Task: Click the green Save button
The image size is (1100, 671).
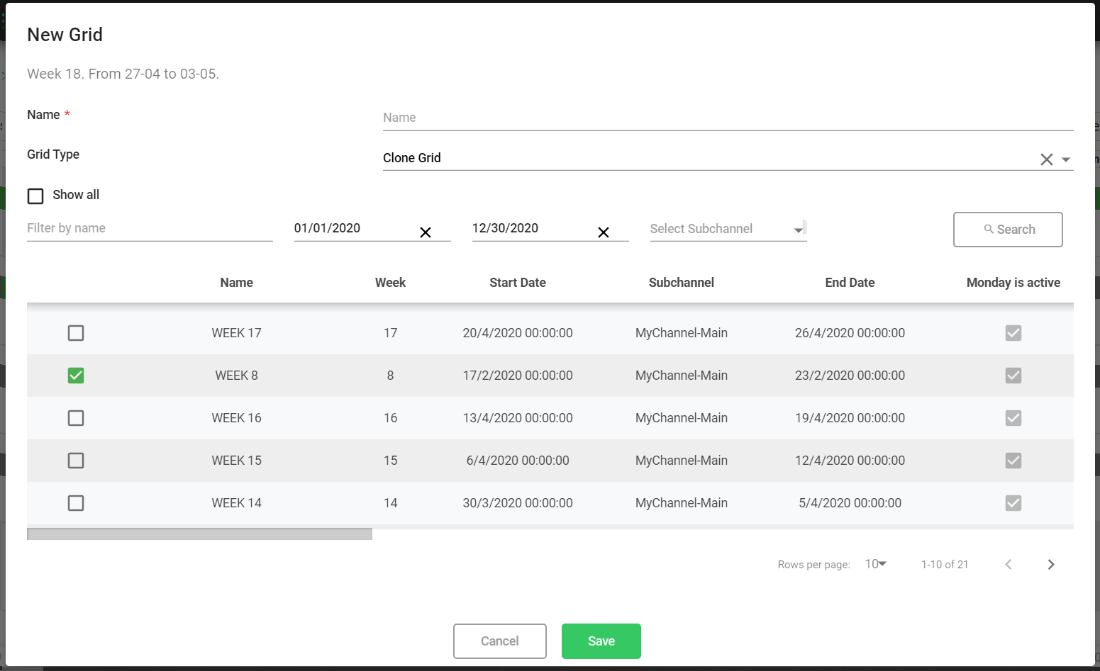Action: click(601, 641)
